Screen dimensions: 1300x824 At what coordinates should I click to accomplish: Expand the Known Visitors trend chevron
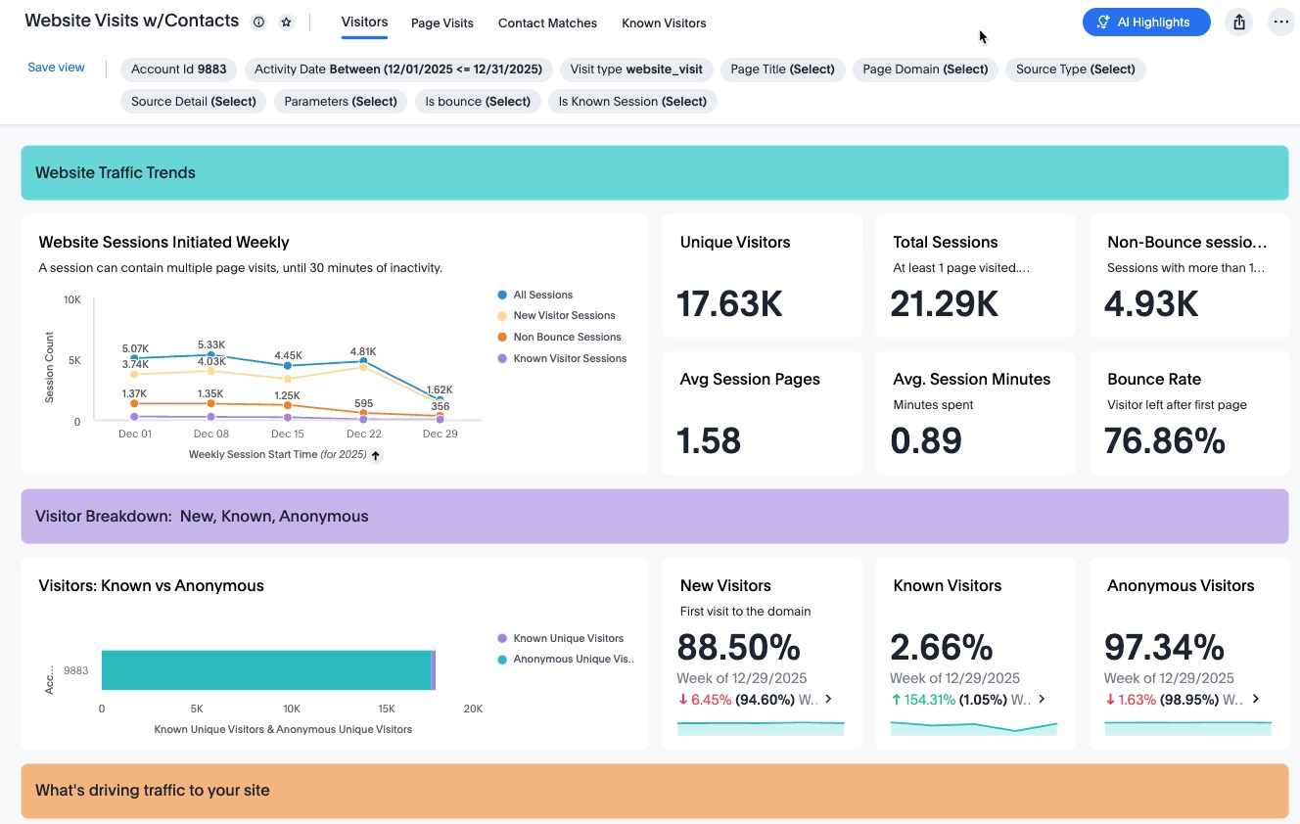coord(1042,699)
